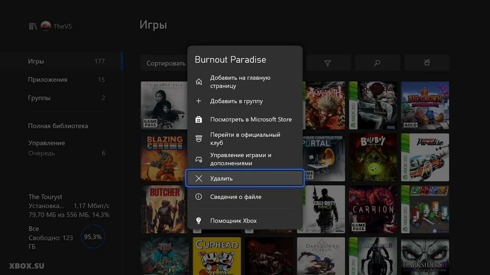
Task: Select Carrion game tile
Action: (x=373, y=209)
